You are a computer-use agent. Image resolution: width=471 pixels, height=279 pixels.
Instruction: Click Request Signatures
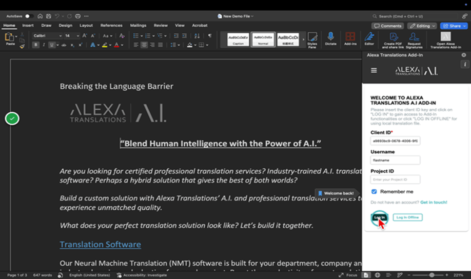point(414,41)
